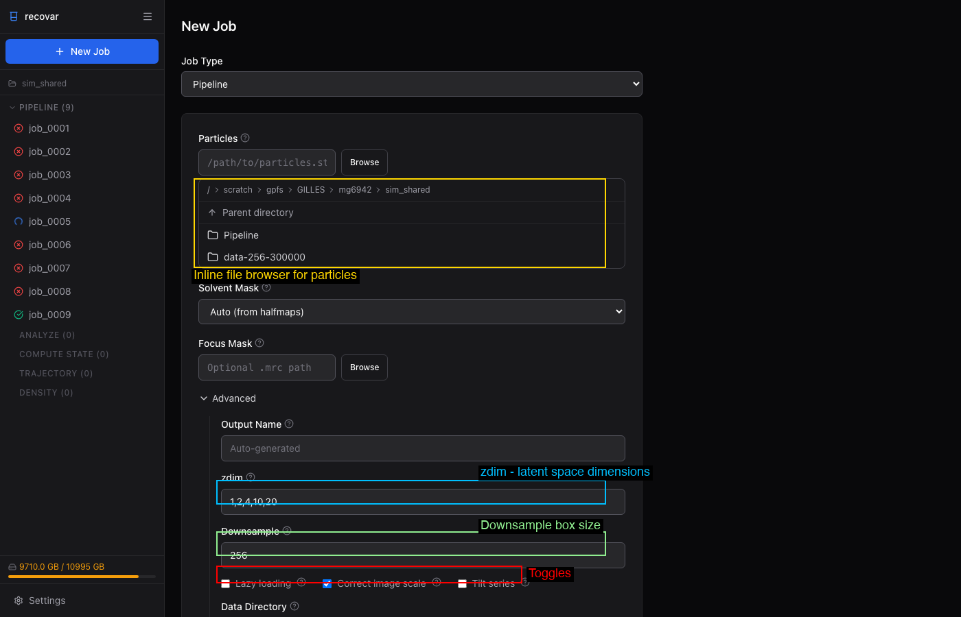Image resolution: width=961 pixels, height=617 pixels.
Task: Open the Downsample help icon
Action: point(287,531)
